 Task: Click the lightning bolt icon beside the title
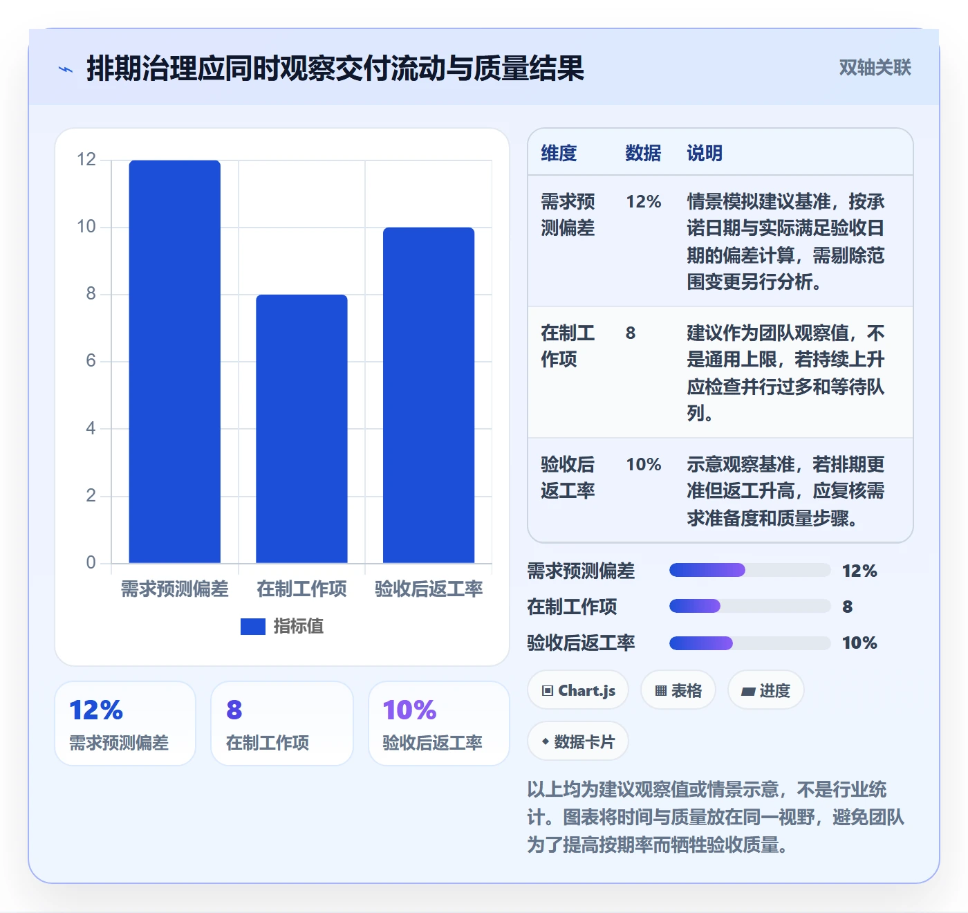click(x=66, y=69)
